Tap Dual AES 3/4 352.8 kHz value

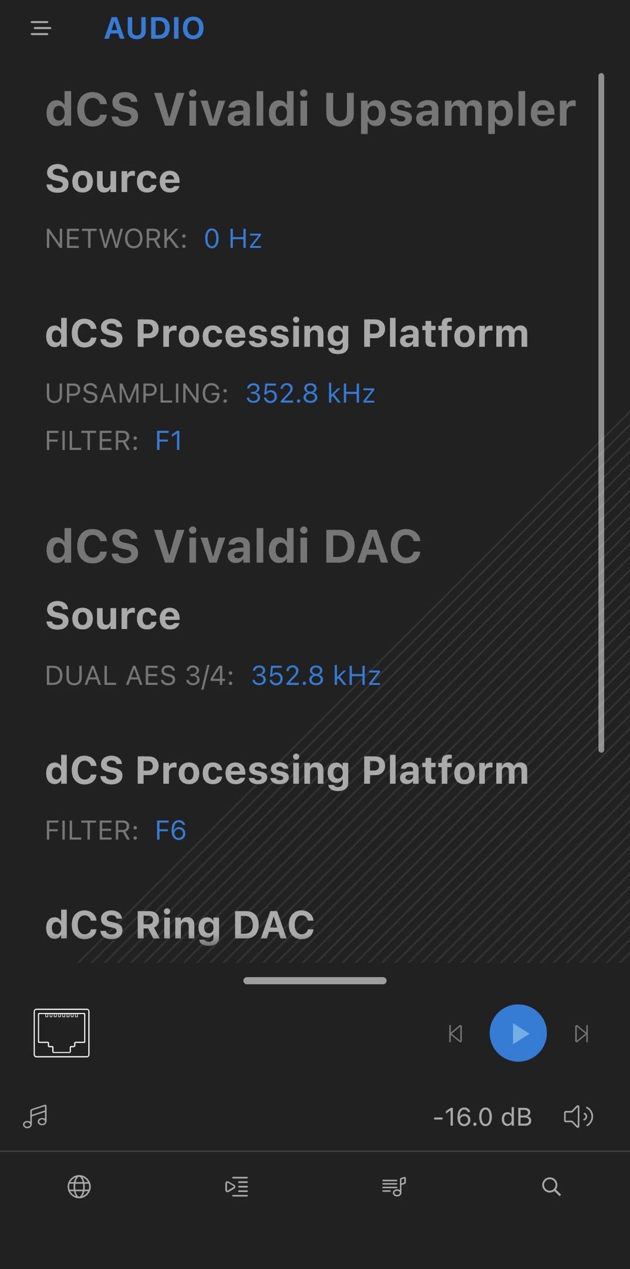click(x=316, y=676)
